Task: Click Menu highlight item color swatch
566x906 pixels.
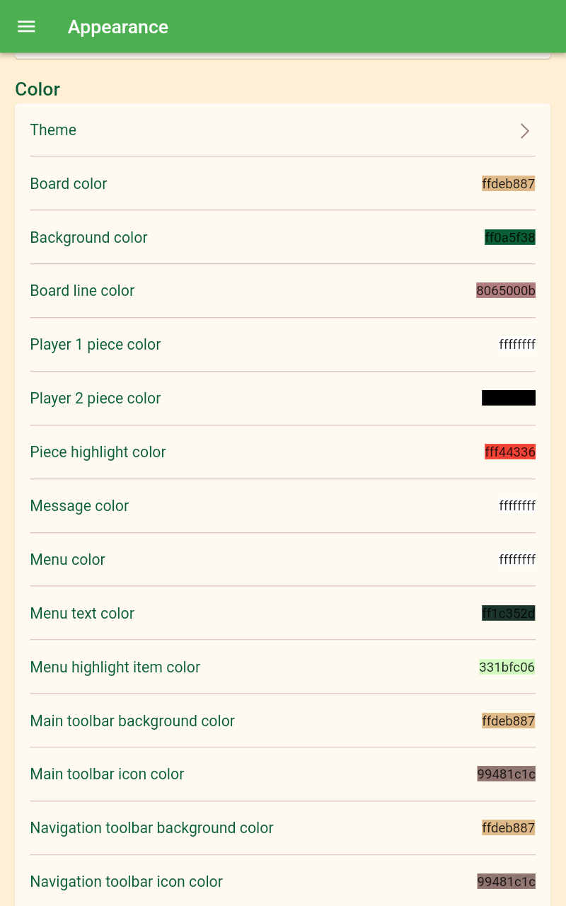Action: pos(507,667)
